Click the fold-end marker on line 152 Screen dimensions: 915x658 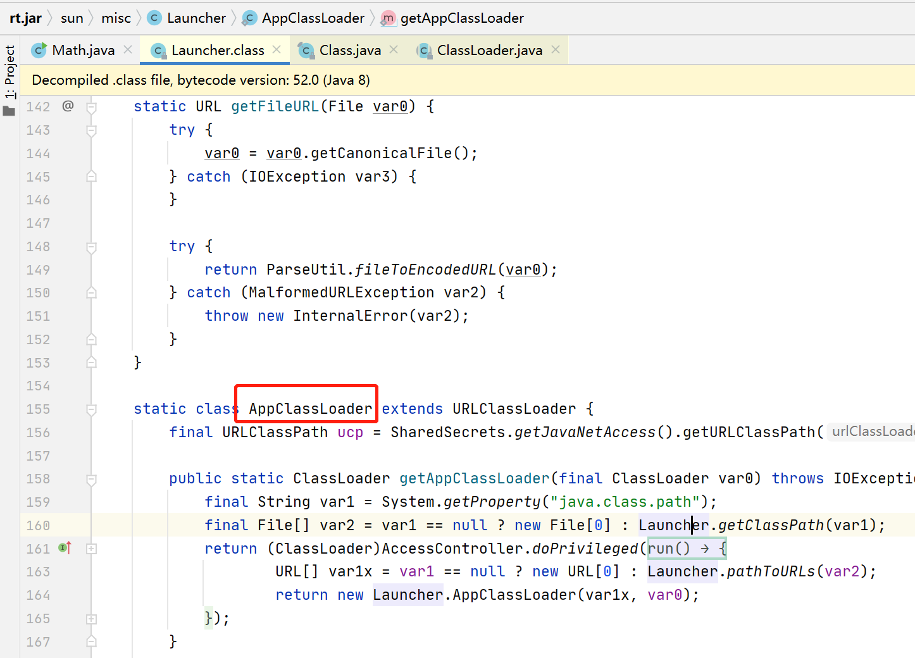[x=91, y=339]
